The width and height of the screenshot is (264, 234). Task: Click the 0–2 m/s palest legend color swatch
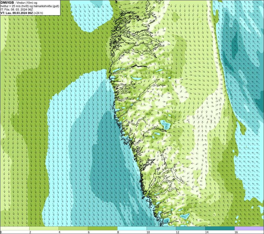click(15, 228)
